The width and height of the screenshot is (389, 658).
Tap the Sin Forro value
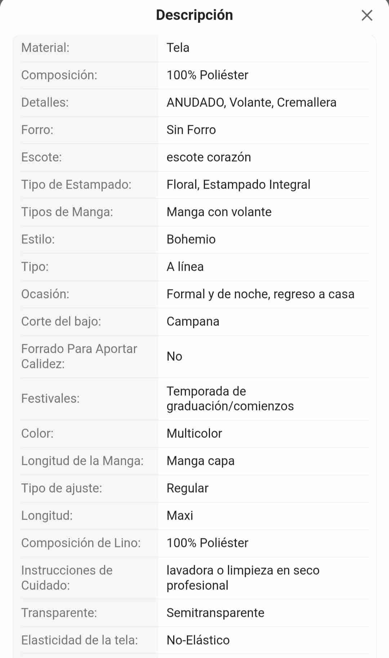click(x=191, y=130)
